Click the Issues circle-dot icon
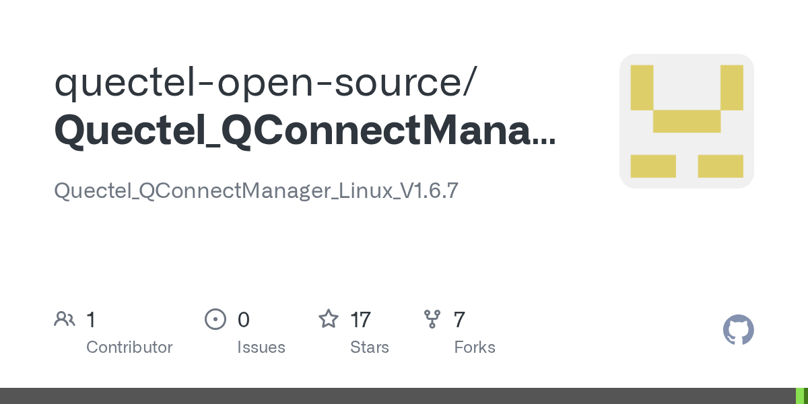The image size is (808, 404). pos(215,319)
